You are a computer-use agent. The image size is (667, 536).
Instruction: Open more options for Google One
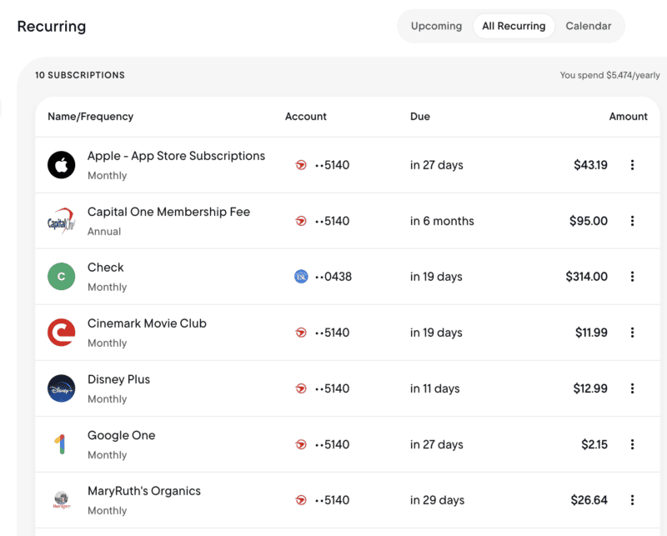pos(632,444)
